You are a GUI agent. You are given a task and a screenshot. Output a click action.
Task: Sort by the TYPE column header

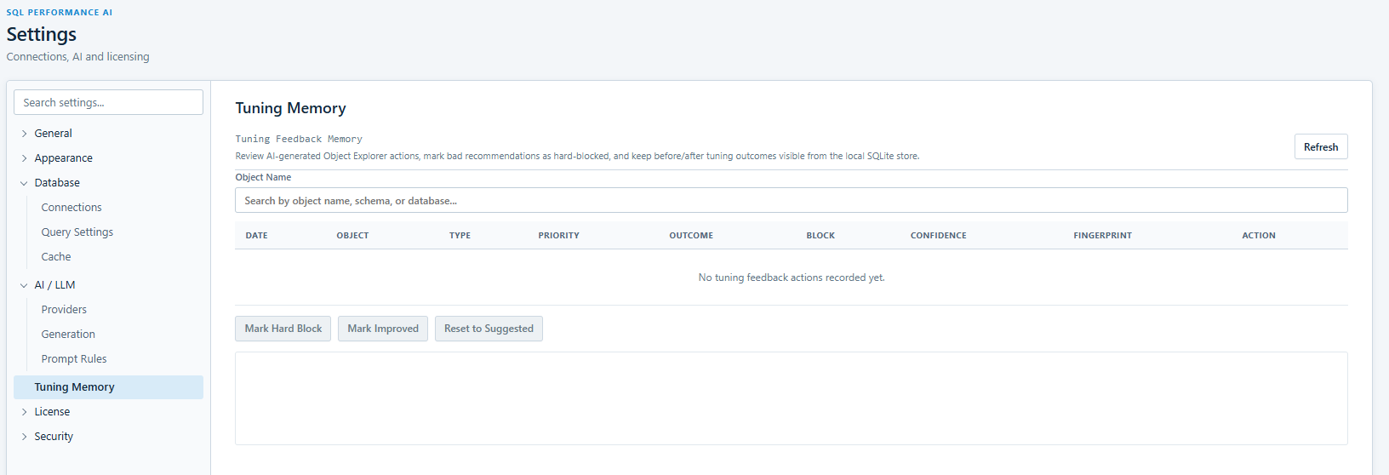[x=460, y=236]
